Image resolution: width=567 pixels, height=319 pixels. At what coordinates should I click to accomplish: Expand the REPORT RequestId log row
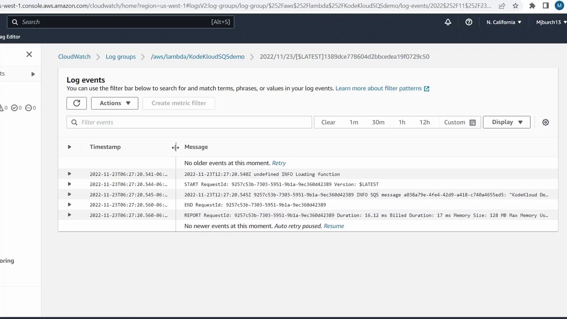click(x=69, y=215)
